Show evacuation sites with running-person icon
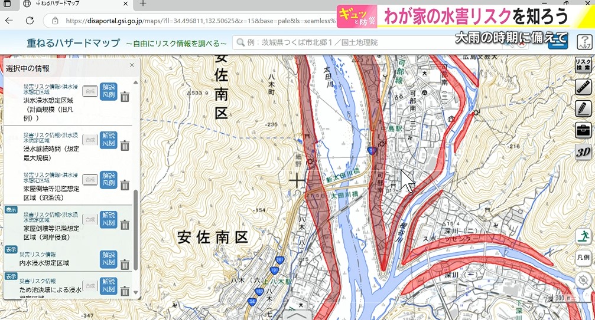 coord(583,236)
